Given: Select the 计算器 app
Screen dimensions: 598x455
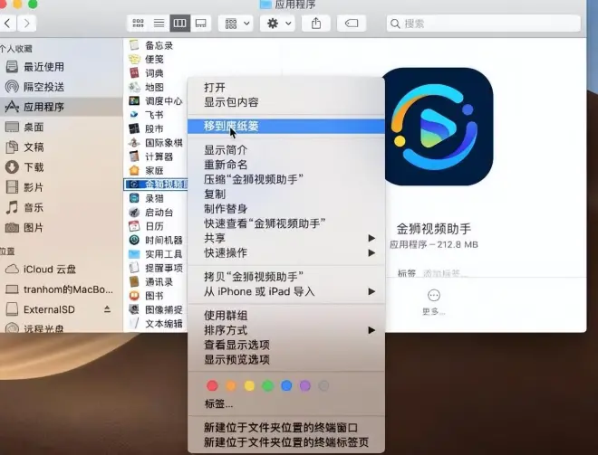Looking at the screenshot, I should click(x=151, y=156).
